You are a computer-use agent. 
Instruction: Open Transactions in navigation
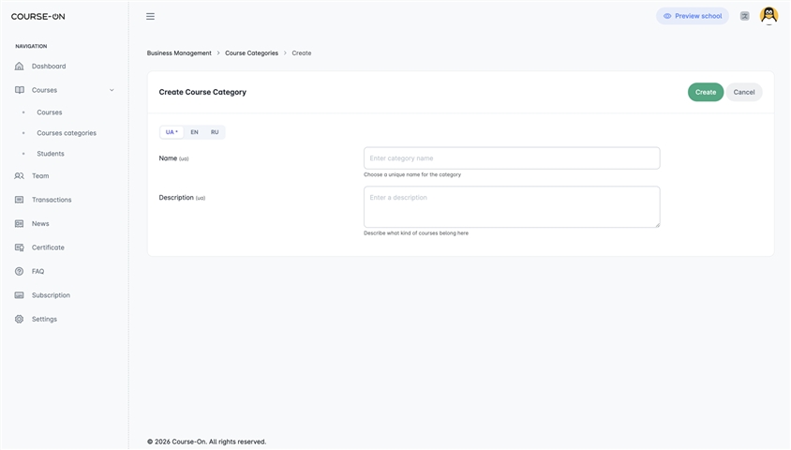tap(52, 200)
